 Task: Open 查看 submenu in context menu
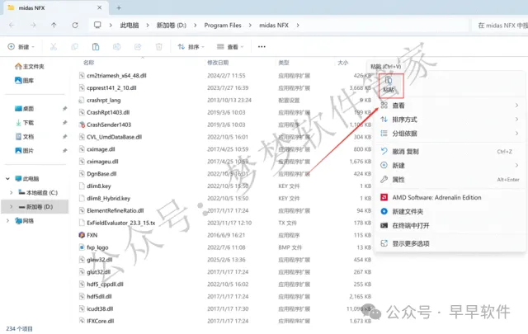click(450, 106)
